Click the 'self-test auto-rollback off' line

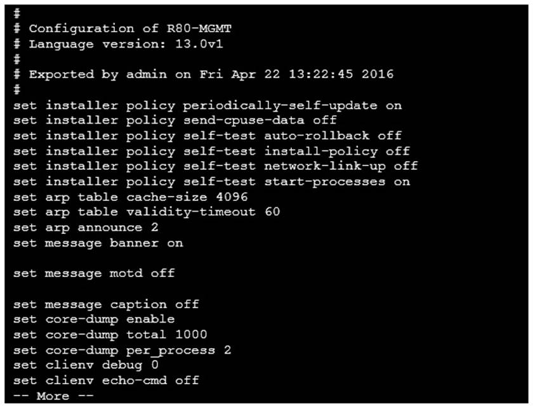click(207, 136)
